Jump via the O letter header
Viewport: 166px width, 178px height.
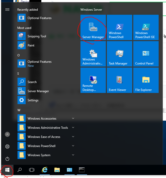click(19, 55)
